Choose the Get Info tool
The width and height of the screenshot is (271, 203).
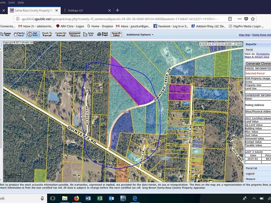pyautogui.click(x=33, y=34)
